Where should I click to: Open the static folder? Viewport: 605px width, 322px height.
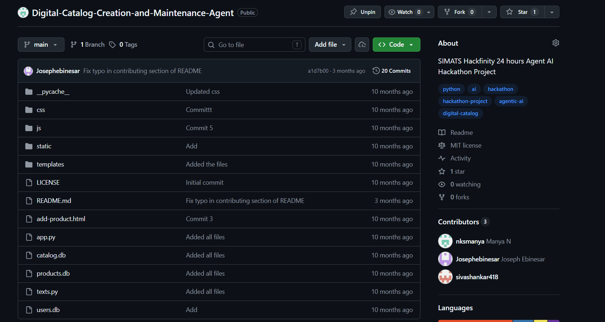point(44,146)
